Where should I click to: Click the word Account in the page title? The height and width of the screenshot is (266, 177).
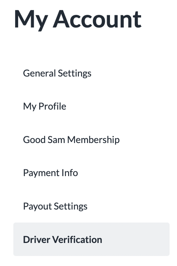pyautogui.click(x=97, y=19)
